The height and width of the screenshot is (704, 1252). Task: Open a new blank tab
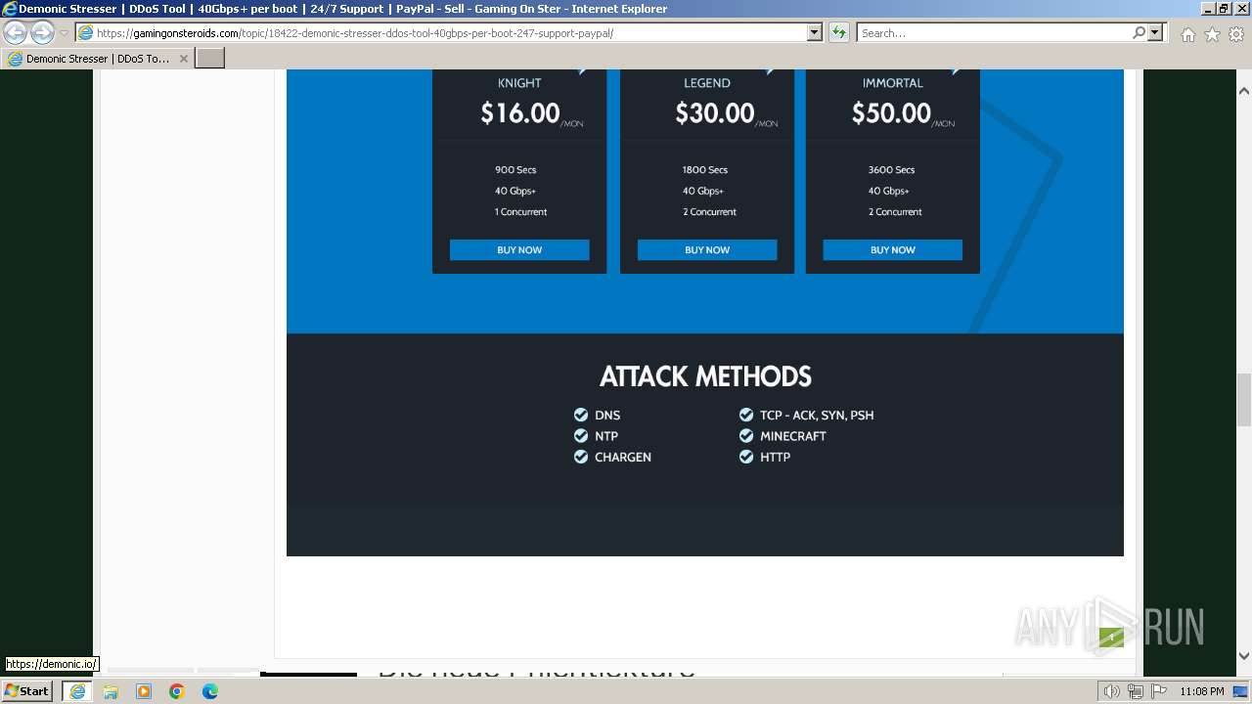point(210,59)
